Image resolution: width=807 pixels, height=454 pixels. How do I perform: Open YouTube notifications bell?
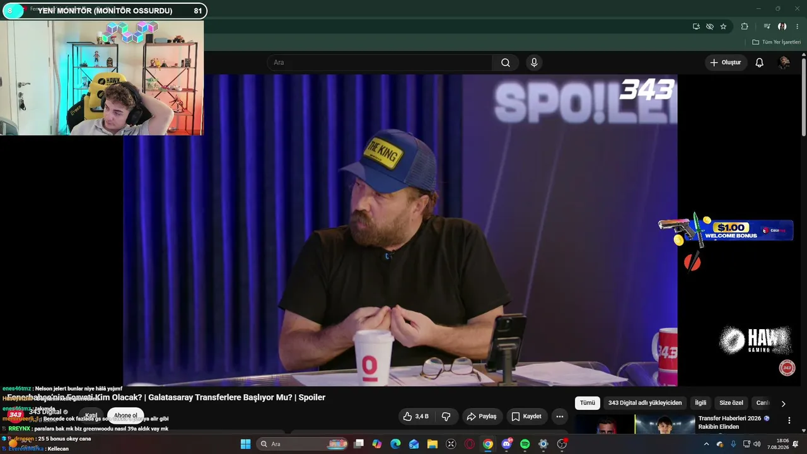(760, 62)
